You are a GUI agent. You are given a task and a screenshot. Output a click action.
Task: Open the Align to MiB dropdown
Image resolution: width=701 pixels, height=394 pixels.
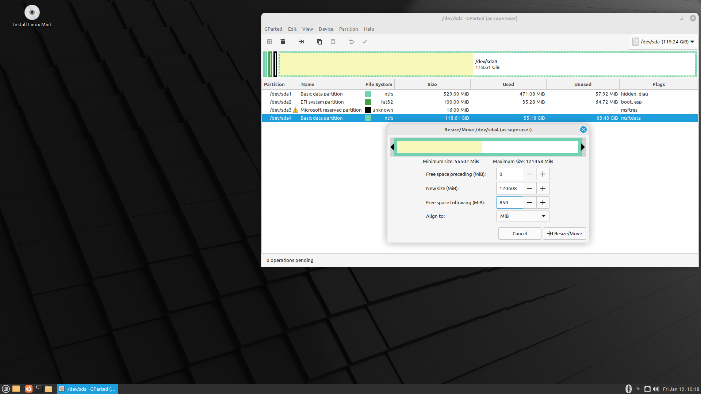click(x=522, y=216)
